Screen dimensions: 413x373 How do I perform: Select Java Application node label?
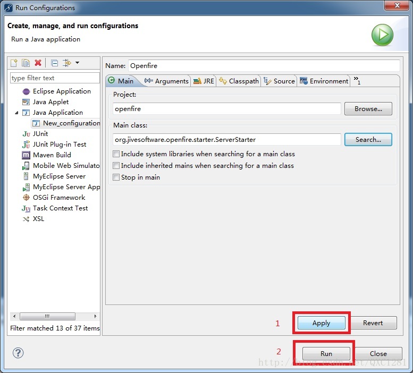58,113
